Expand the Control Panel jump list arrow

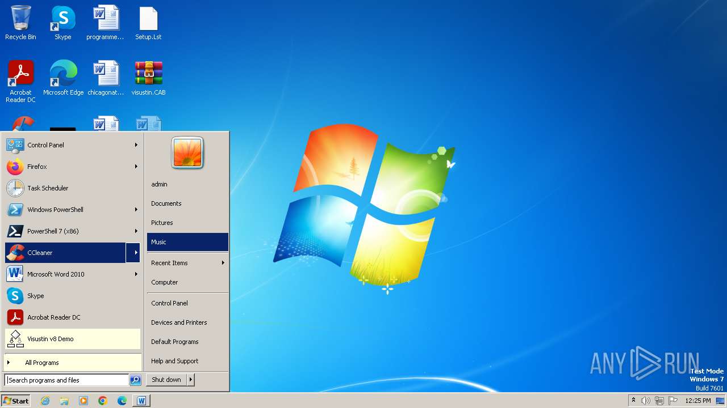(x=136, y=145)
